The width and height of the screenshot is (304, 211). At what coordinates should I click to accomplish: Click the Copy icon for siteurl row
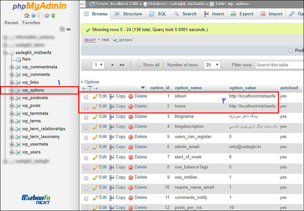111,96
